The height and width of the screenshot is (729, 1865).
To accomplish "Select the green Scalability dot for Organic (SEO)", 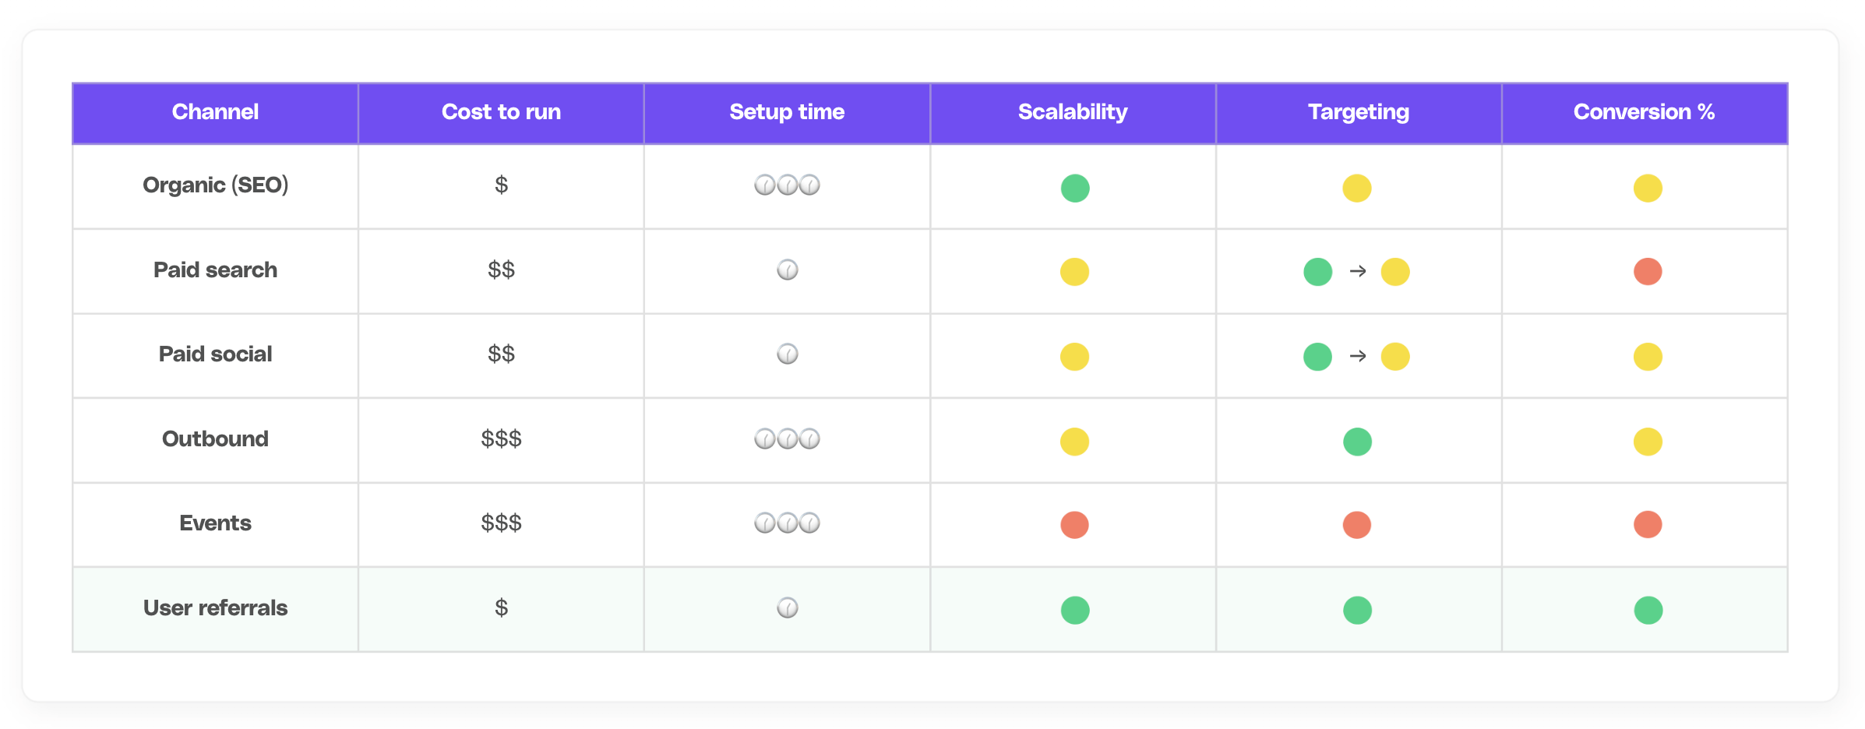I will pyautogui.click(x=1075, y=188).
